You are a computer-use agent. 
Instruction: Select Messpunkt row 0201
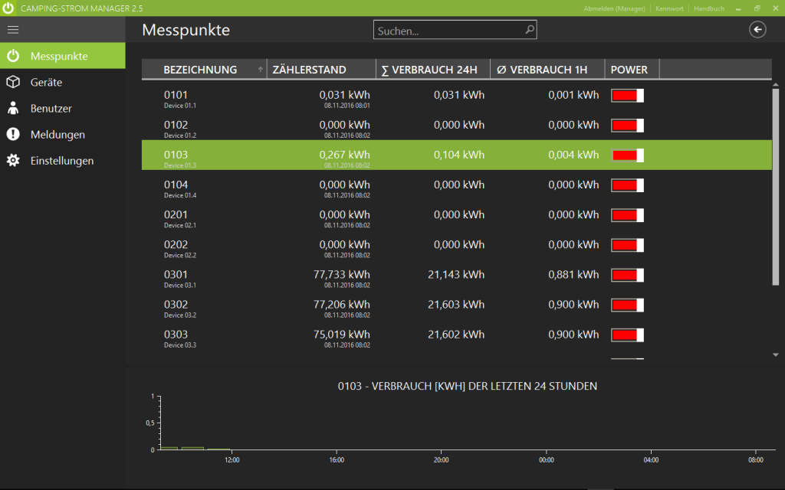click(x=457, y=215)
